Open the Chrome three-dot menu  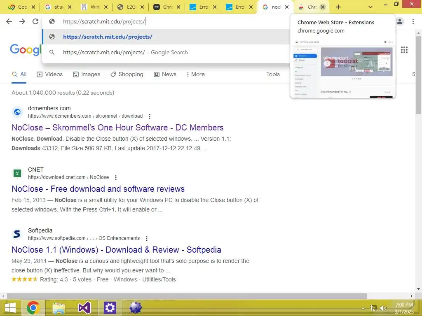point(413,21)
